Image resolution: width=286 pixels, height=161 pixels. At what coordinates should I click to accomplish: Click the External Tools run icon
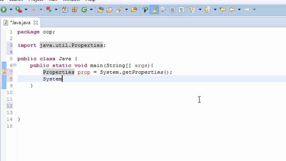(x=19, y=9)
